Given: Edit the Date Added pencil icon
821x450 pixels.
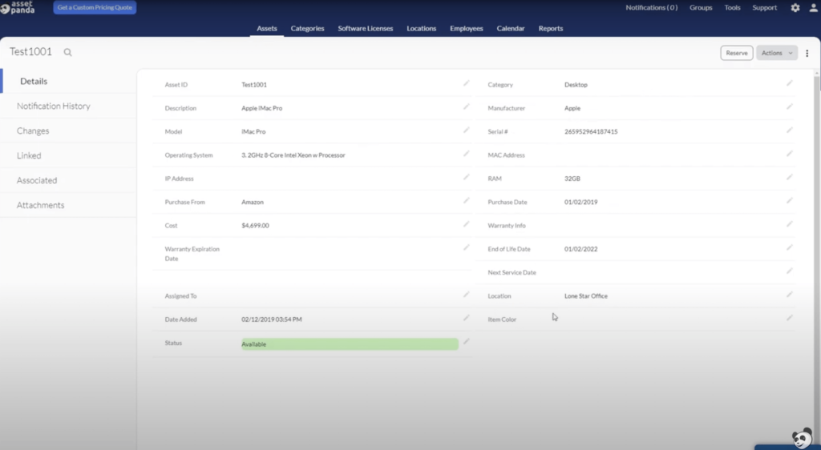Looking at the screenshot, I should click(x=466, y=318).
